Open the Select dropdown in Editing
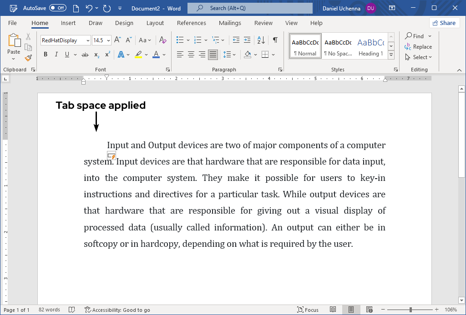466x315 pixels. tap(419, 57)
